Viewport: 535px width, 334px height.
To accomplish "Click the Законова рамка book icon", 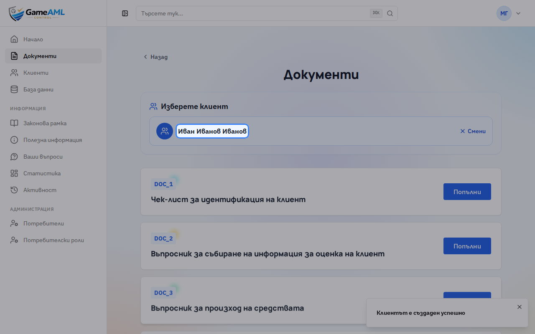I will click(x=14, y=123).
